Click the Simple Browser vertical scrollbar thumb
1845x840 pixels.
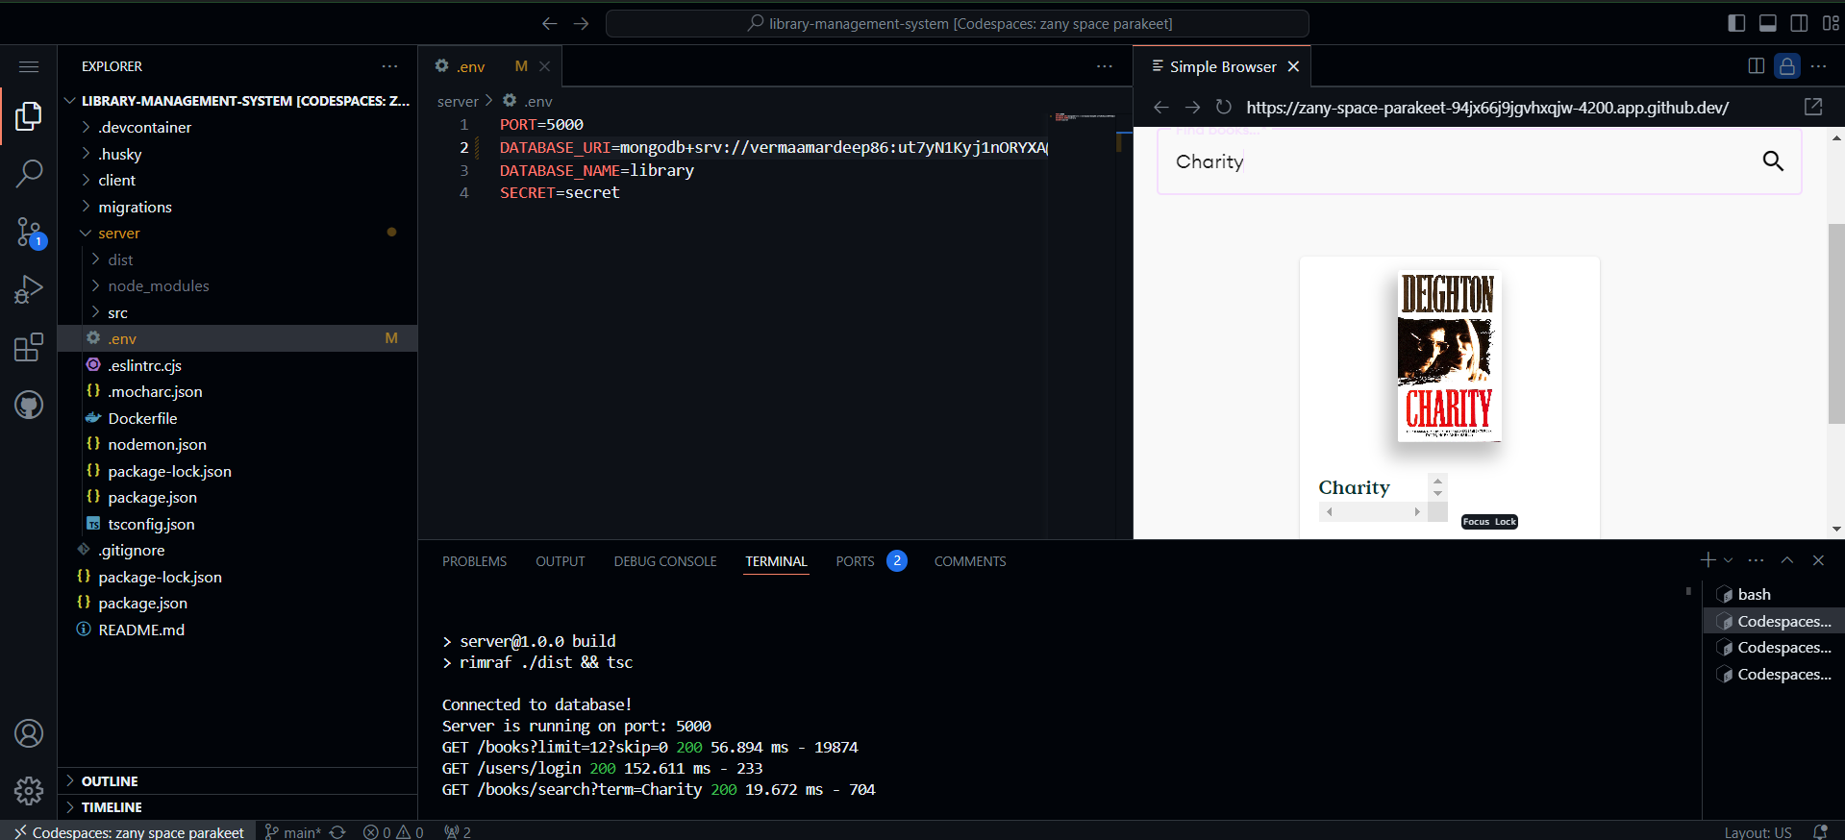pos(1835,323)
